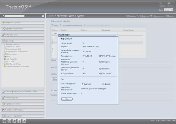176x124 pixels.
Task: Expand the Сетевая служба section
Action: pyautogui.click(x=23, y=98)
